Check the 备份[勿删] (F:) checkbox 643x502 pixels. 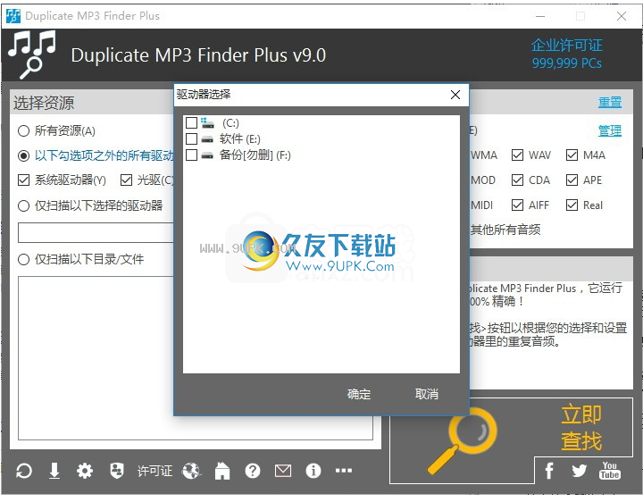click(x=191, y=155)
